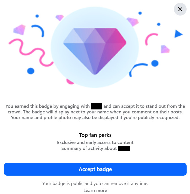
Task: Click the redacted name after "activity about"
Action: [124, 148]
